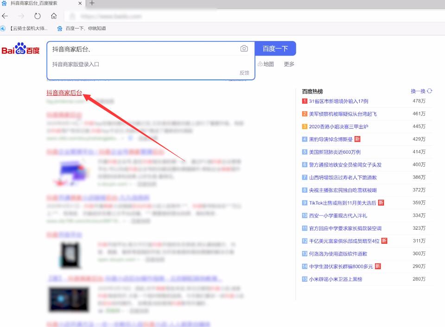Image resolution: width=445 pixels, height=327 pixels.
Task: Click rank badge number 2
Action: 305,114
